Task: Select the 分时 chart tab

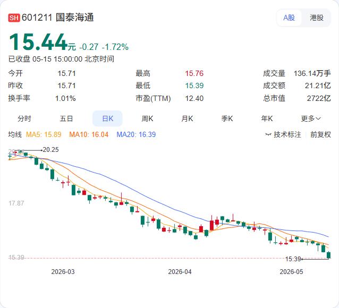Action: pos(24,118)
